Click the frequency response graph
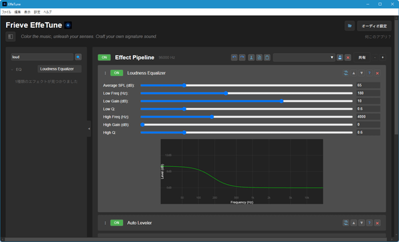The width and height of the screenshot is (399, 242). click(x=242, y=172)
